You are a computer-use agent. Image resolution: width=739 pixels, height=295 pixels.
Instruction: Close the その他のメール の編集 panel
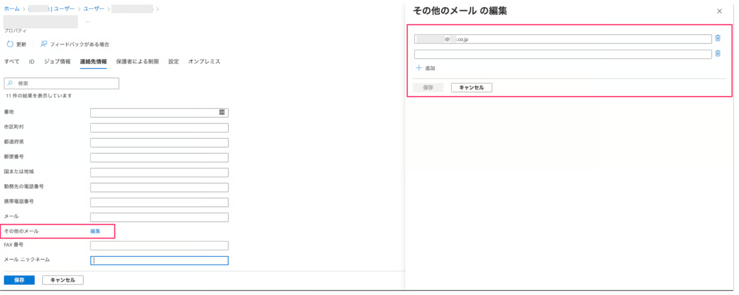pyautogui.click(x=719, y=11)
